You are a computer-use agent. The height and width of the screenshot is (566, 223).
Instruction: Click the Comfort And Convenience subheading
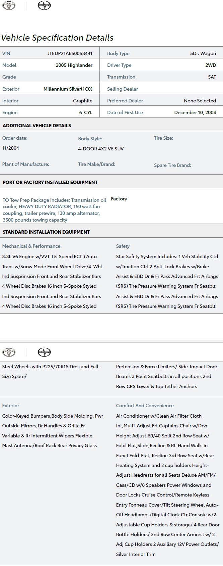click(145, 406)
